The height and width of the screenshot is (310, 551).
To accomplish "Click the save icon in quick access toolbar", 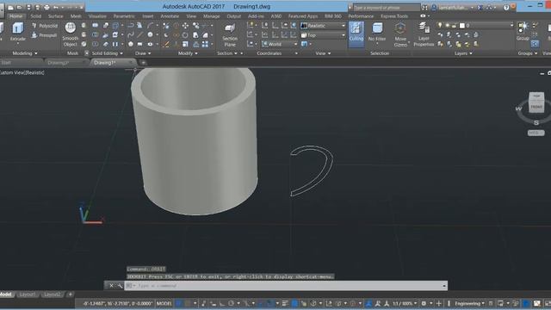I will (28, 7).
